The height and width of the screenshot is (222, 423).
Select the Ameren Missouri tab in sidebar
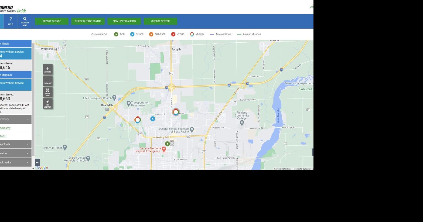coord(16,75)
